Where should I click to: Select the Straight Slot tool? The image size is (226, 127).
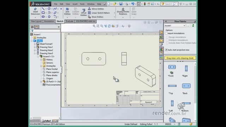point(43,17)
